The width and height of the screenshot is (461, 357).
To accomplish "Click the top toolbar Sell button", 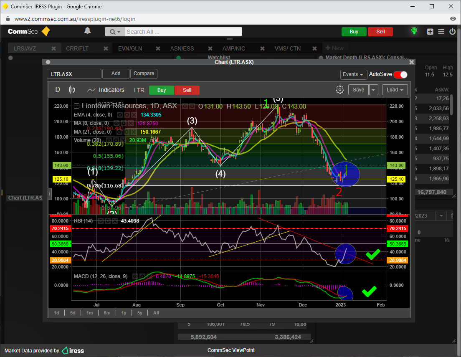I will coord(380,32).
